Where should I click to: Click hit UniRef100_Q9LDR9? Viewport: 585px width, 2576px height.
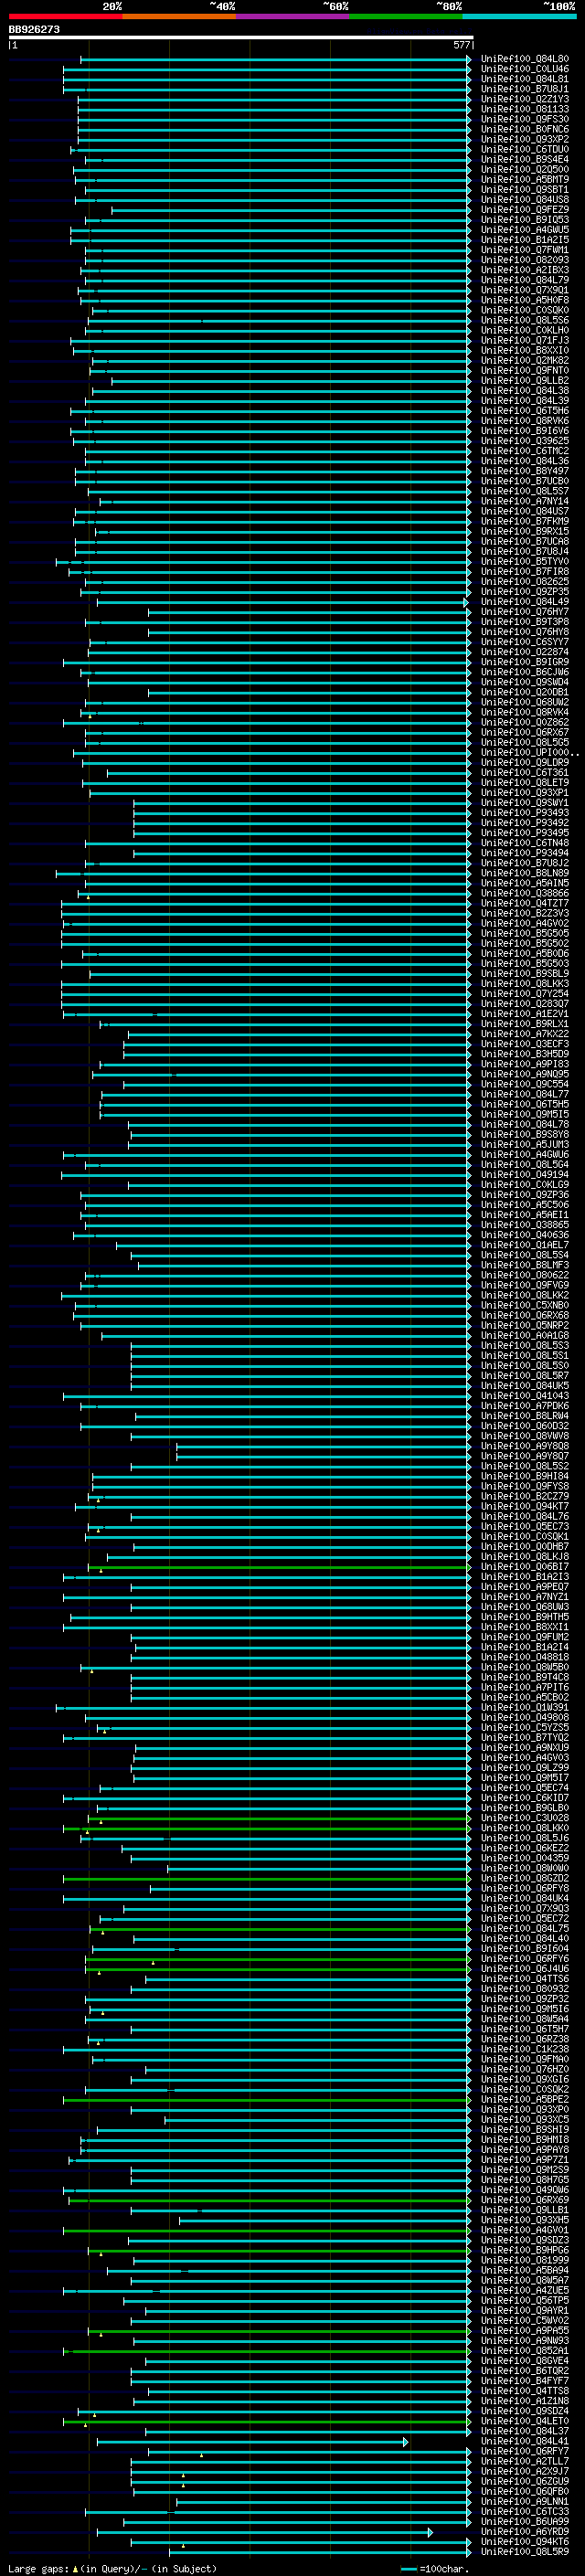[525, 763]
